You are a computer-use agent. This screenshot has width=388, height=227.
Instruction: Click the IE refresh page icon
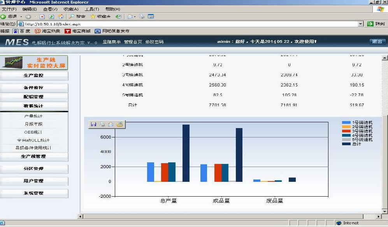51,17
